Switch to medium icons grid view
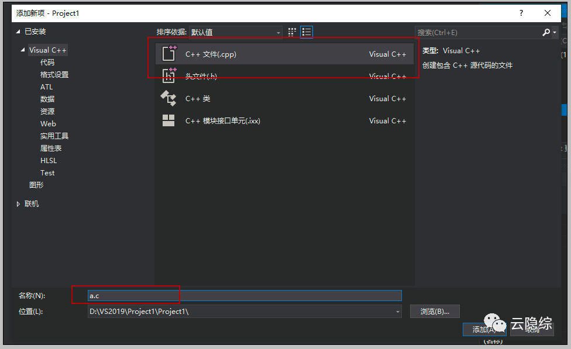 [x=292, y=32]
